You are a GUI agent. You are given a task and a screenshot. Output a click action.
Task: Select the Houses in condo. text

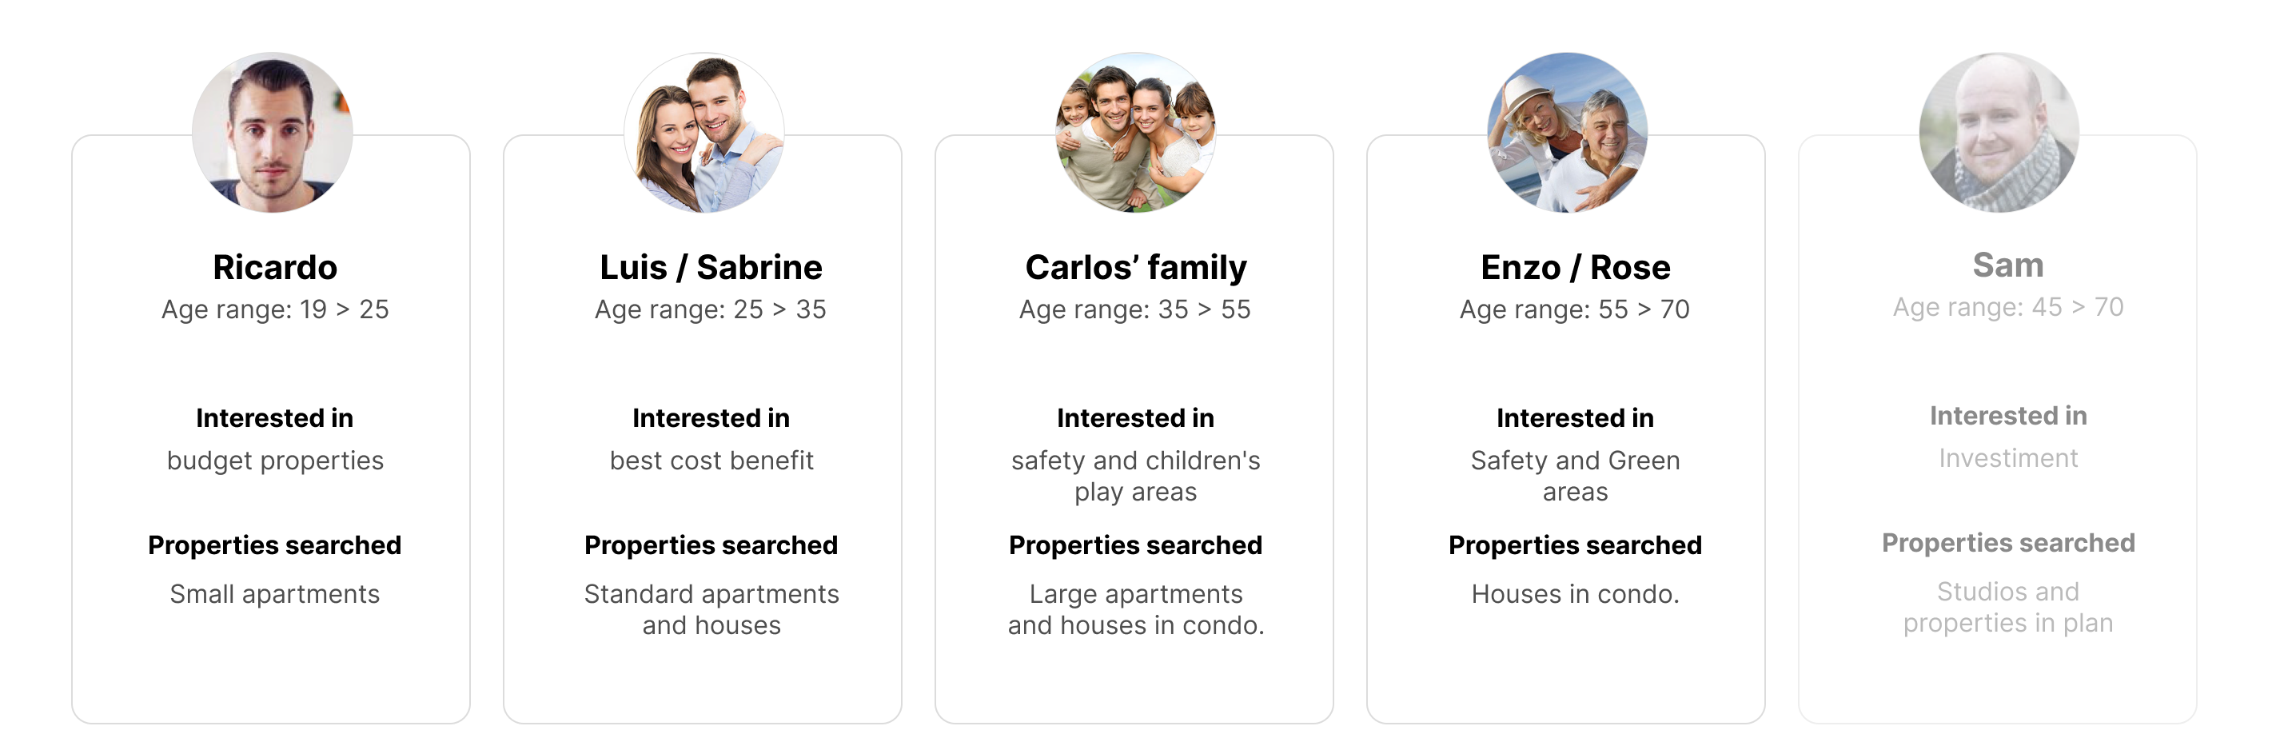tap(1575, 594)
